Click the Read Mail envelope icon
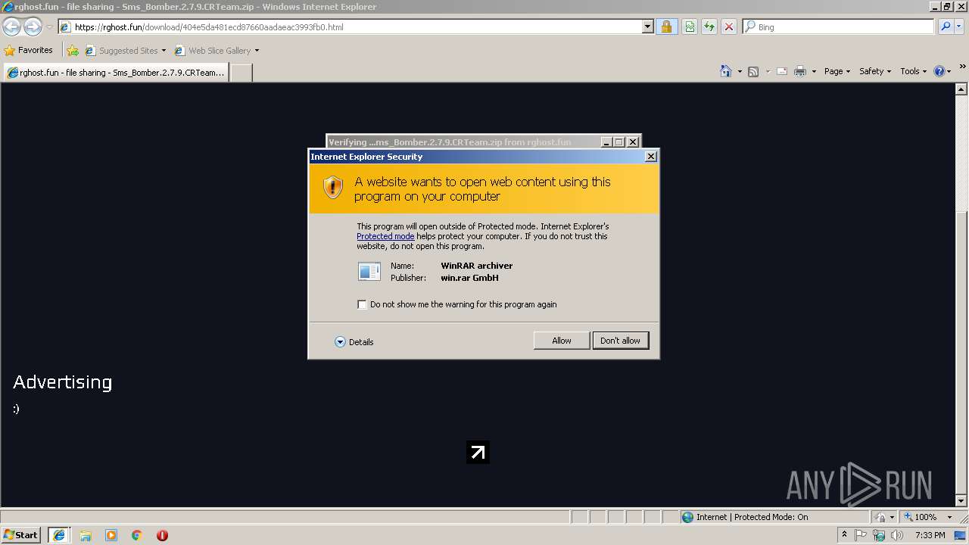969x545 pixels. tap(781, 71)
